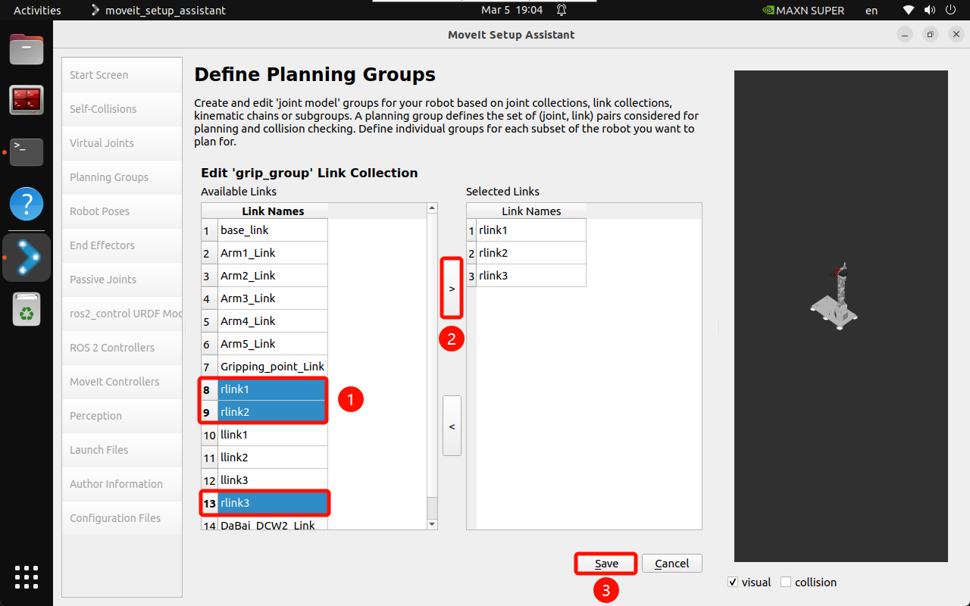Open the Help question mark icon
This screenshot has width=970, height=606.
tap(27, 204)
